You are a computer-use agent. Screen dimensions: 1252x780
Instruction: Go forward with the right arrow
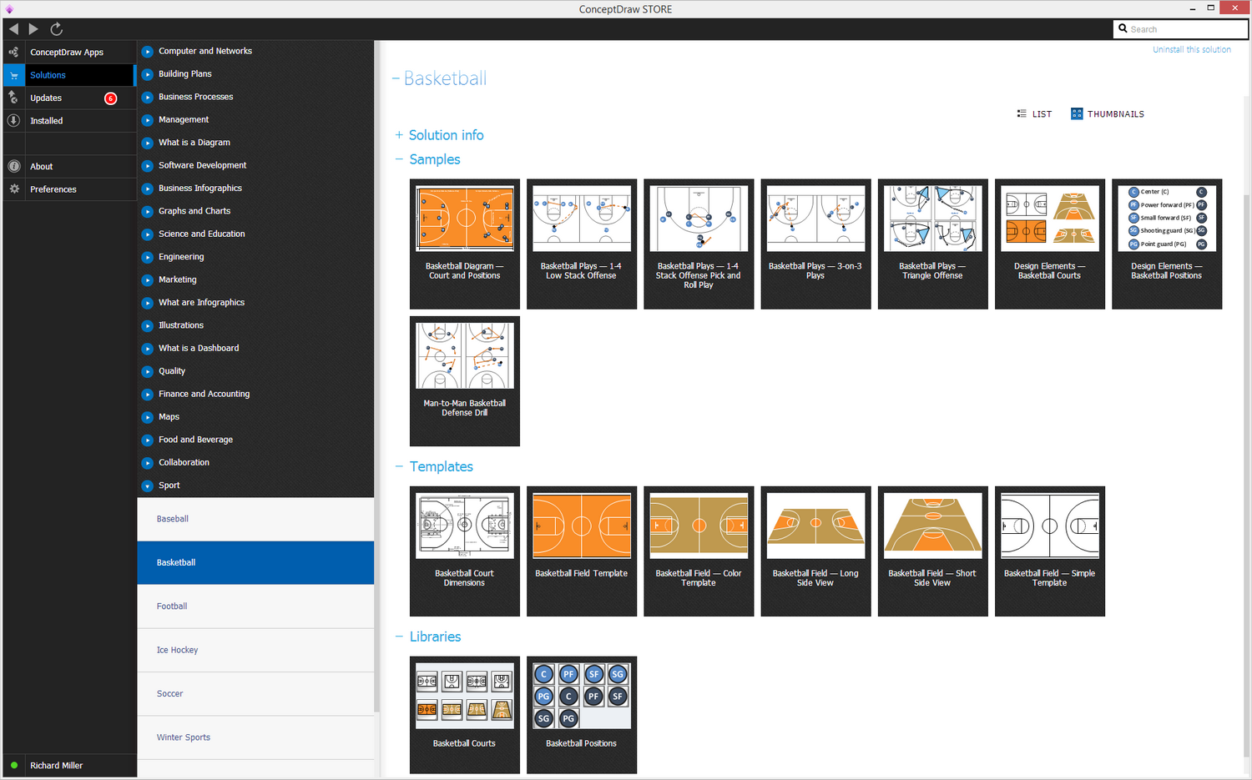33,29
